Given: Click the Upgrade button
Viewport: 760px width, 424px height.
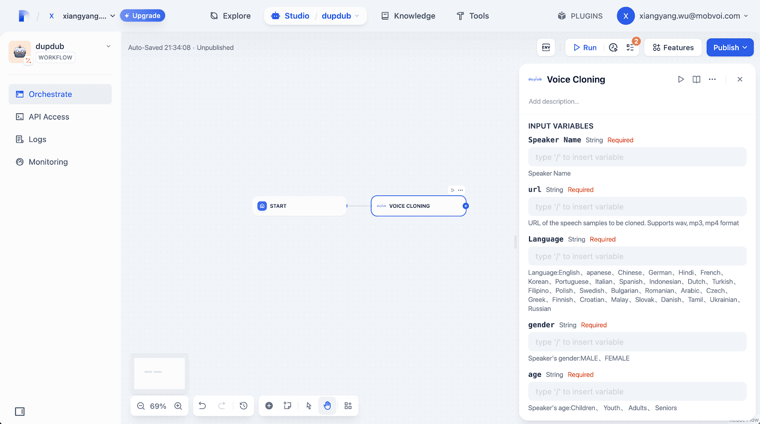Looking at the screenshot, I should pyautogui.click(x=142, y=16).
